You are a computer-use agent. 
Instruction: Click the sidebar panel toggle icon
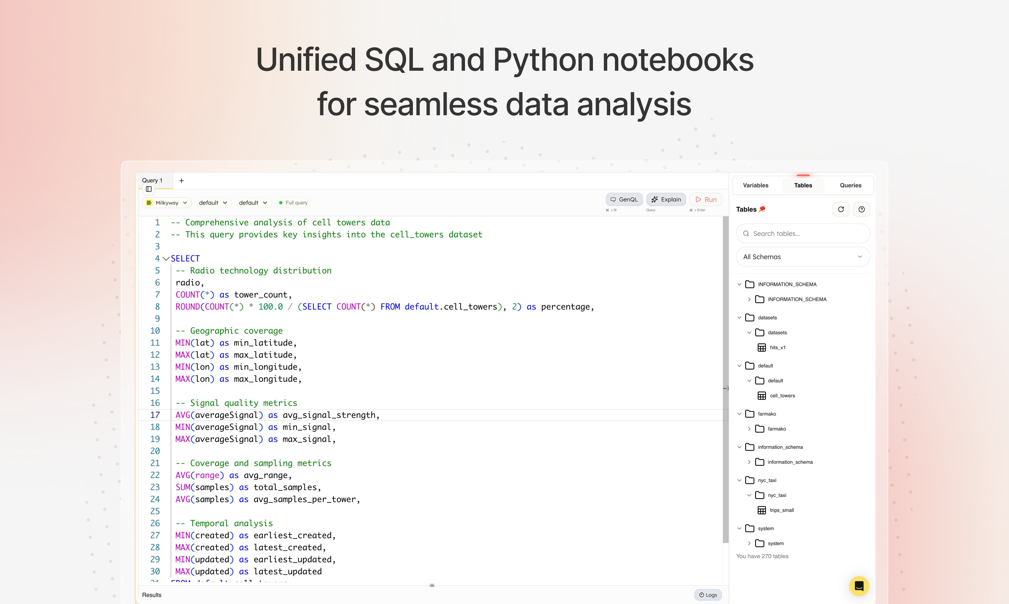[149, 189]
